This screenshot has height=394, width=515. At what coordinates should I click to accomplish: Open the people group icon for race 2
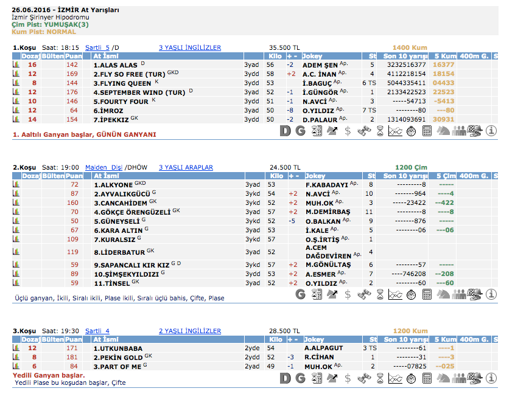tap(460, 294)
